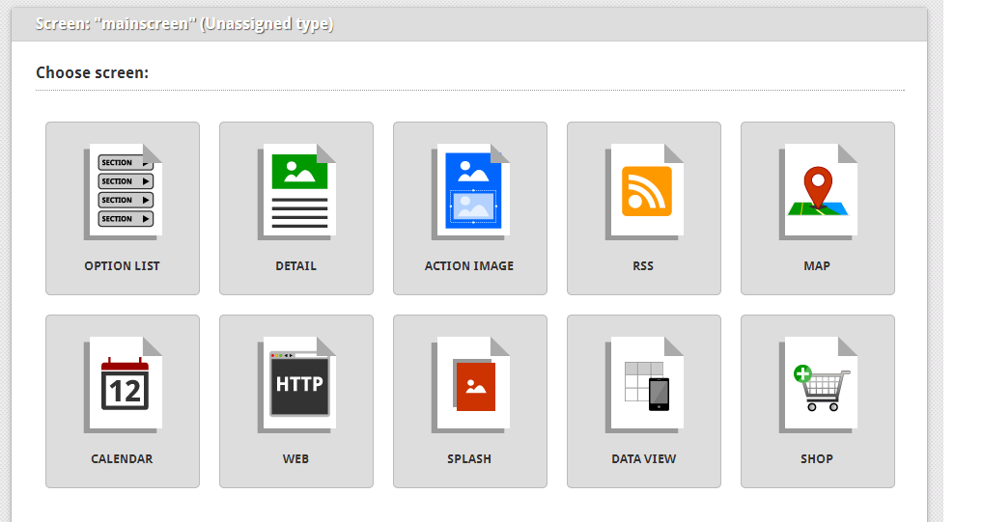Image resolution: width=983 pixels, height=522 pixels.
Task: Select the orange RSS feed icon
Action: click(644, 192)
